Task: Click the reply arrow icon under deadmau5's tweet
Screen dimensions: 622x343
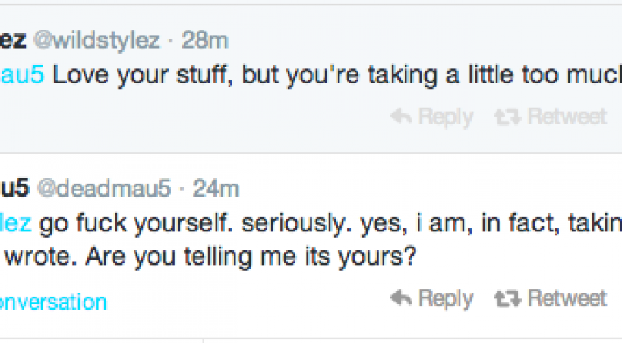Action: (400, 298)
